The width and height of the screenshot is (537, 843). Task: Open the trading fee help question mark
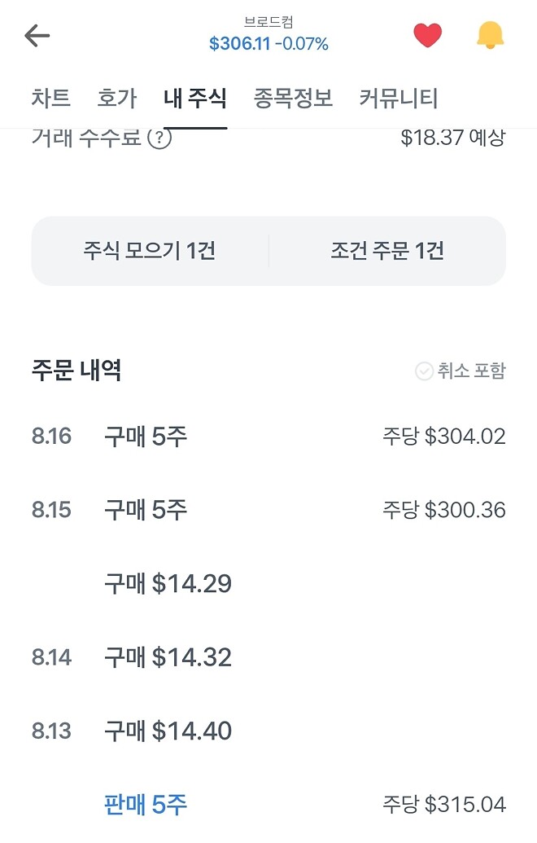[159, 137]
